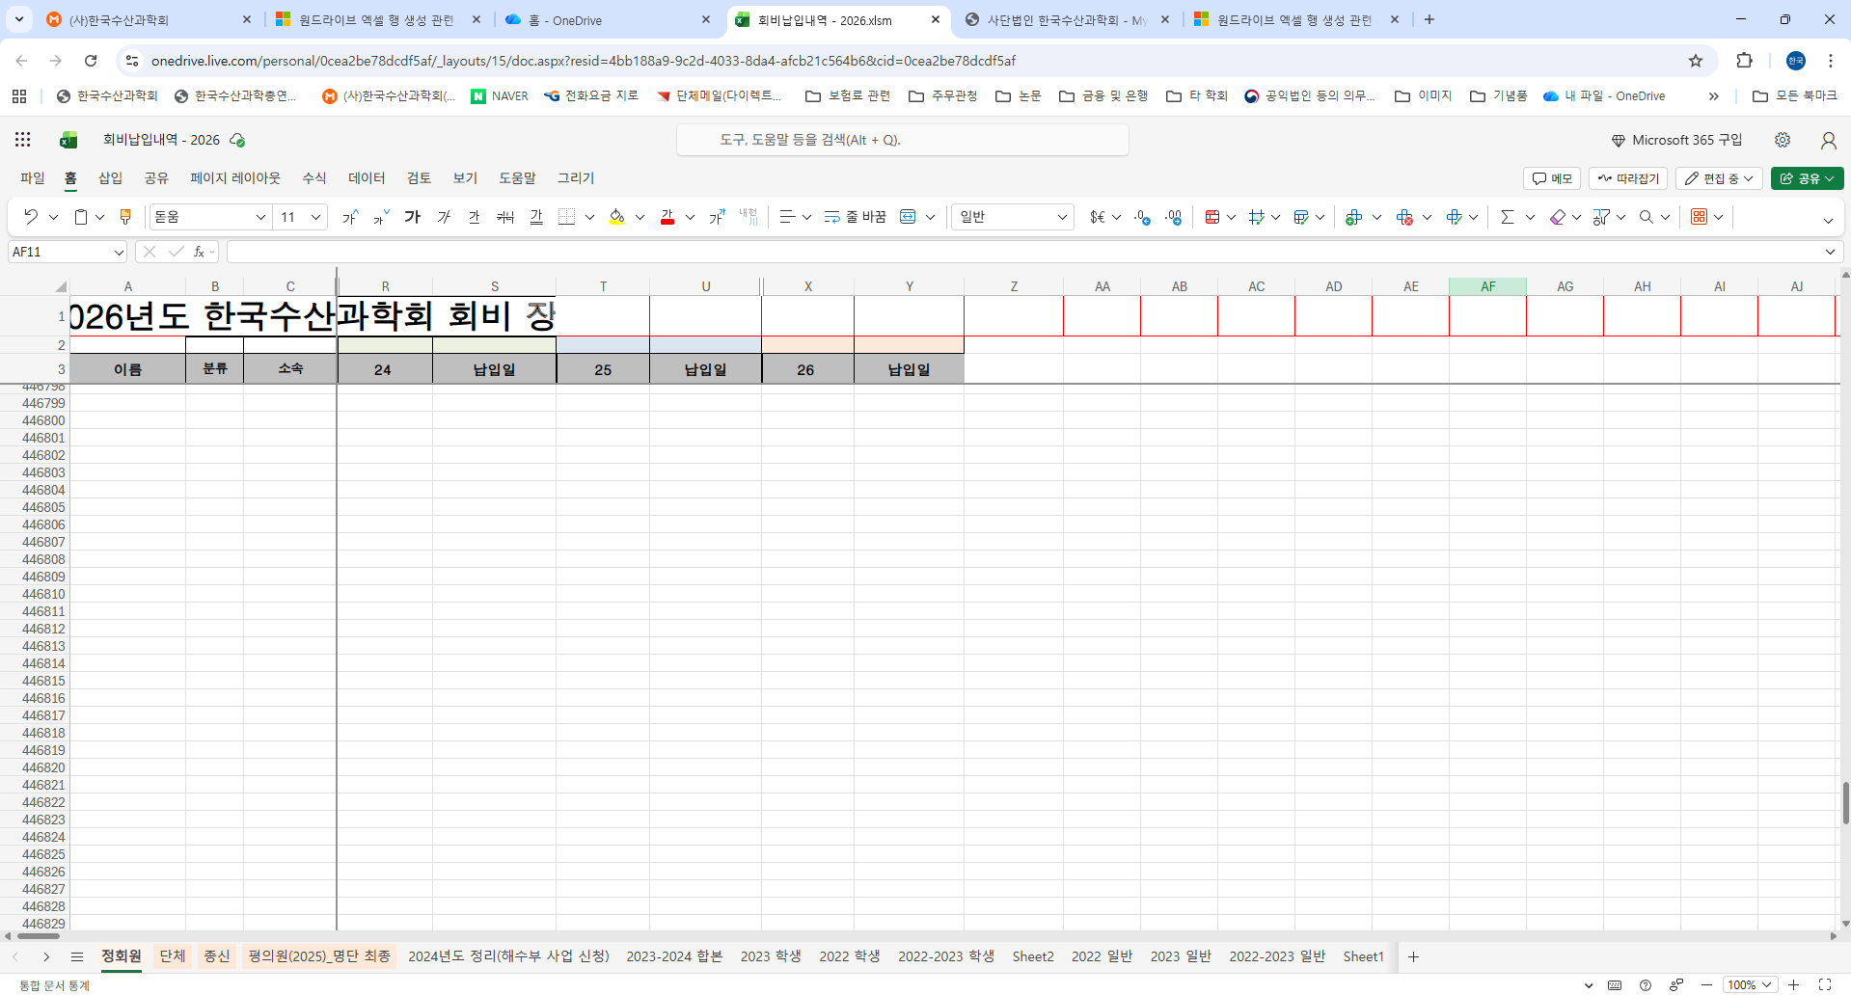Toggle strikethrough formatting
The height and width of the screenshot is (995, 1851).
click(505, 217)
